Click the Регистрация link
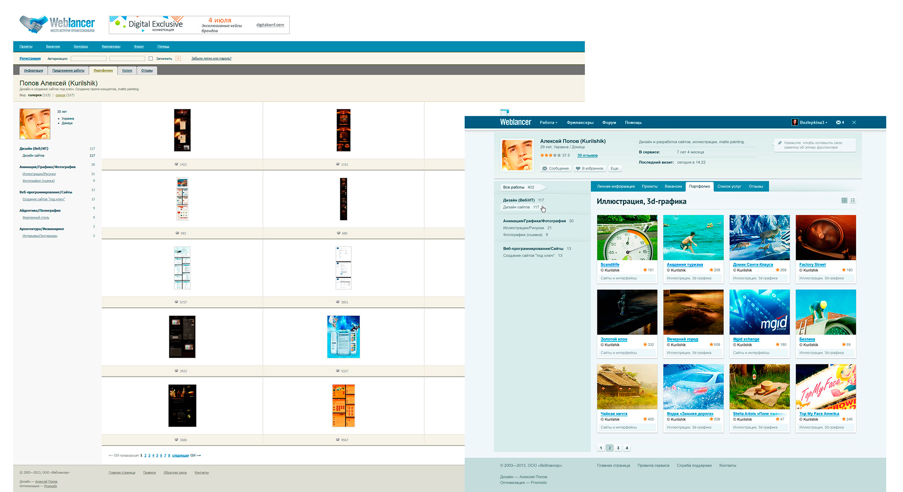Viewport: 903px width, 492px height. pos(30,58)
